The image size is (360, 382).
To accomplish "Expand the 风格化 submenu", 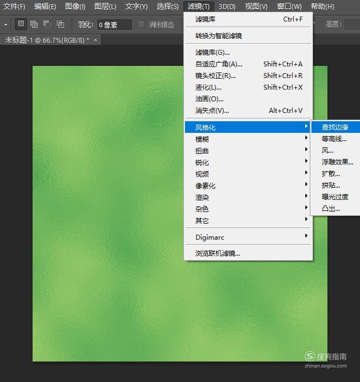I will (x=247, y=127).
